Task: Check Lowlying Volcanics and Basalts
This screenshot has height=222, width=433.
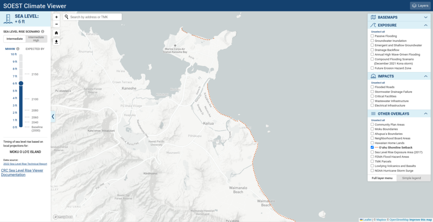Action: (372, 166)
